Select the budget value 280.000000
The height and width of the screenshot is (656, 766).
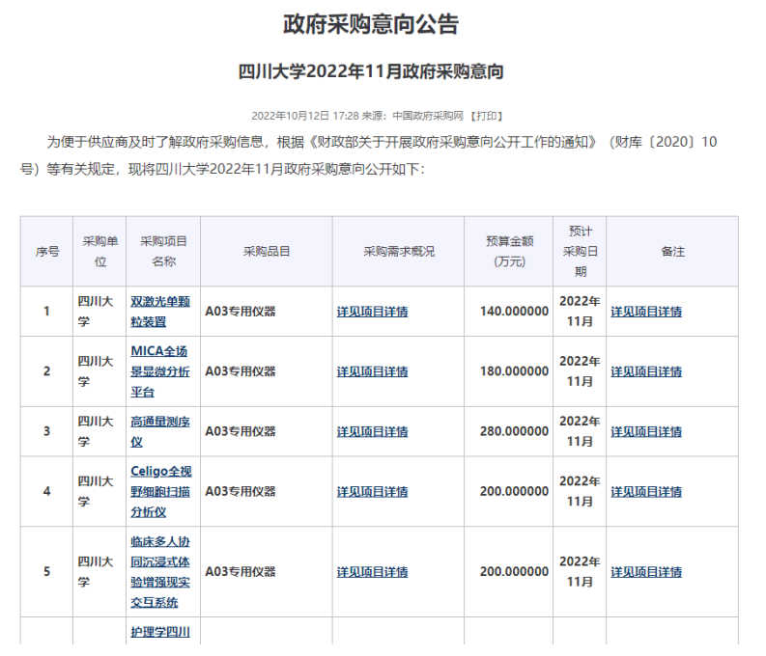(x=514, y=431)
